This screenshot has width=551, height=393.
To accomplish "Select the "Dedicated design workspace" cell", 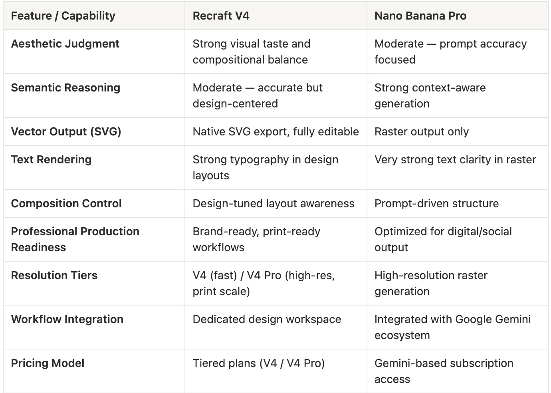I will pos(267,320).
